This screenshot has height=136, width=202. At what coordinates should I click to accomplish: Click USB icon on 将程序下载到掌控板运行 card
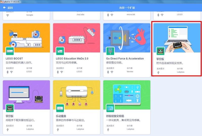8,130
